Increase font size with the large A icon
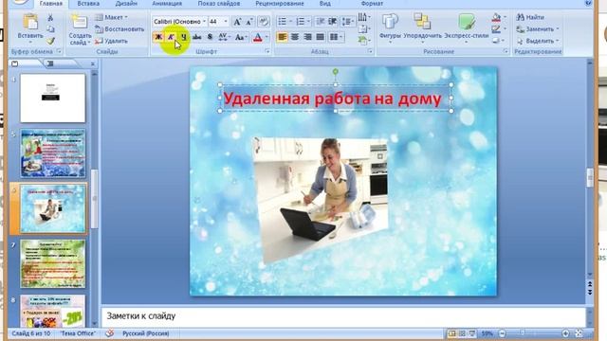Screen dimensions: 607x341 237,22
